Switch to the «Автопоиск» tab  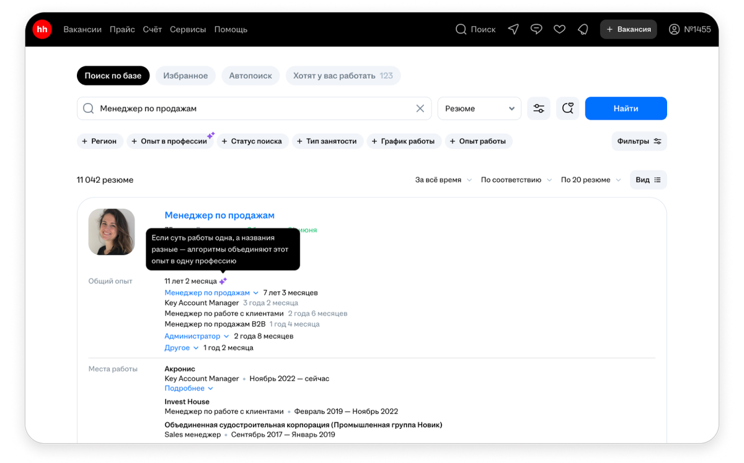(250, 75)
